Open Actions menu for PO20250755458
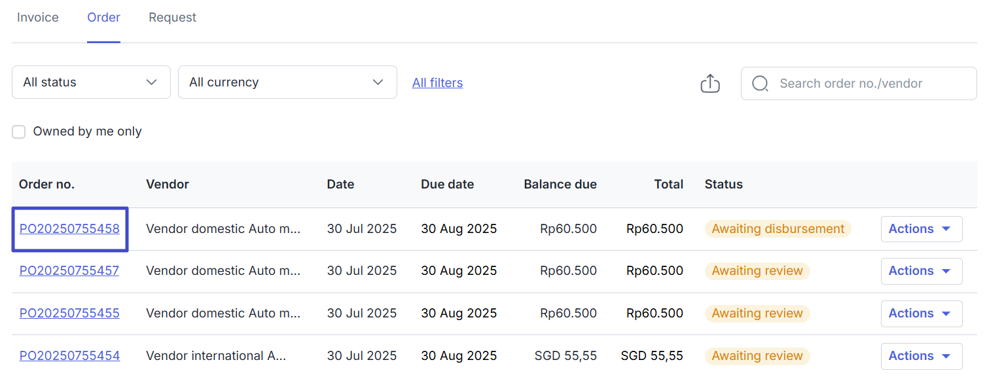Viewport: 987px width, 377px height. click(x=921, y=229)
